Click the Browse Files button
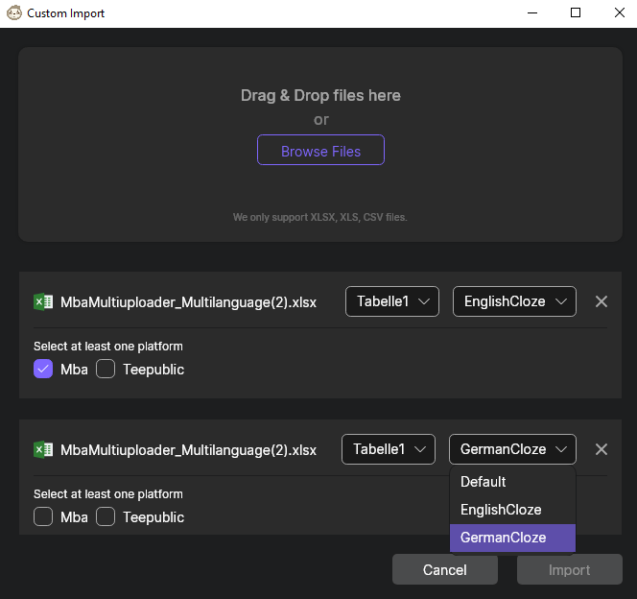637x599 pixels. (x=320, y=151)
